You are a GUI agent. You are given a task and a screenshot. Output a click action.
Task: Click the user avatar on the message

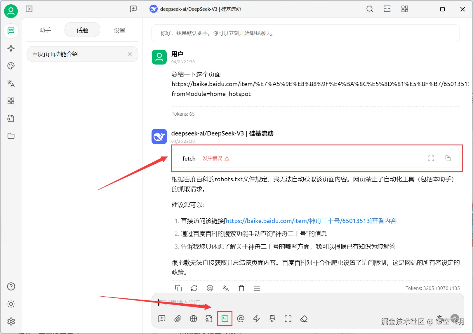click(x=159, y=57)
